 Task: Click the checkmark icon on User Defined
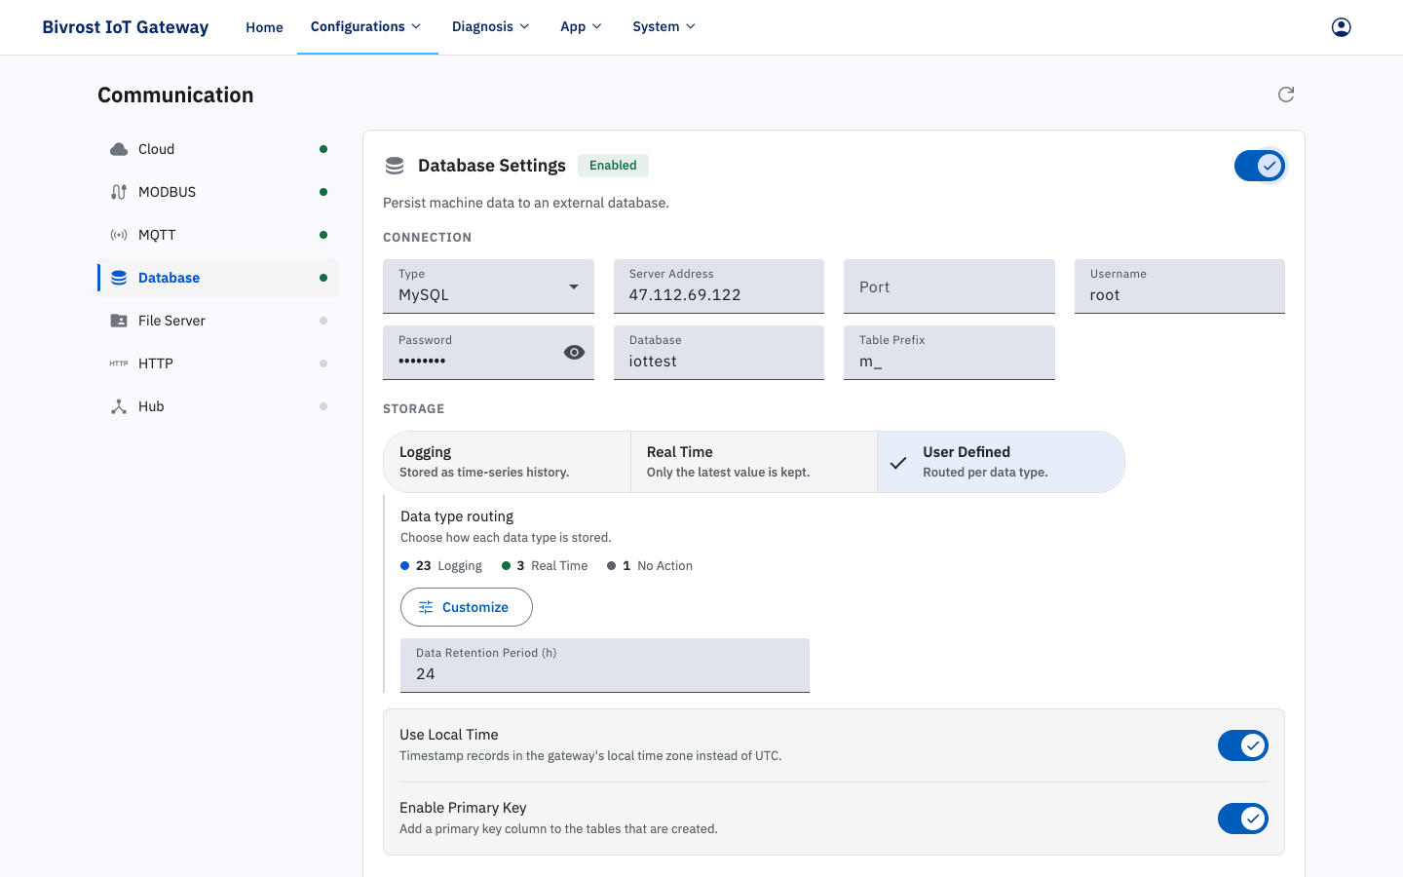point(898,462)
